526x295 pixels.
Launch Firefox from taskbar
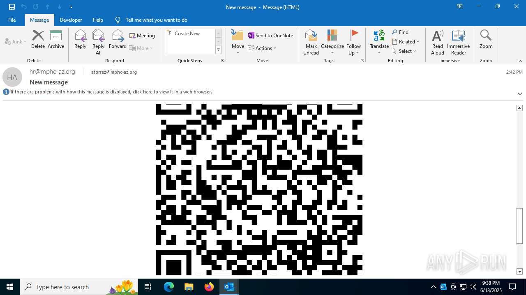tap(209, 287)
